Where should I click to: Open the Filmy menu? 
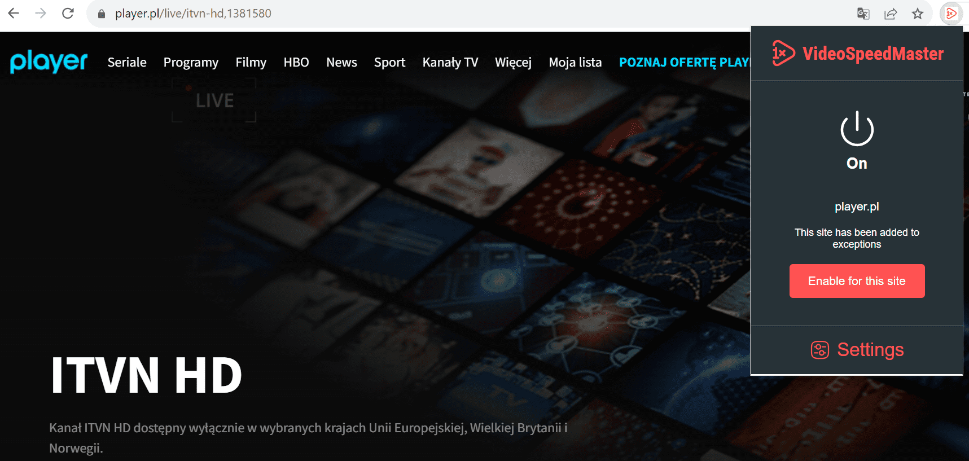(x=251, y=62)
